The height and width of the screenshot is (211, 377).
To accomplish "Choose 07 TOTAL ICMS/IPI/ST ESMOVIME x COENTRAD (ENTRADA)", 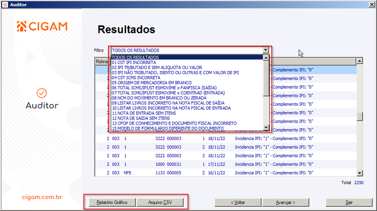I will click(187, 93).
